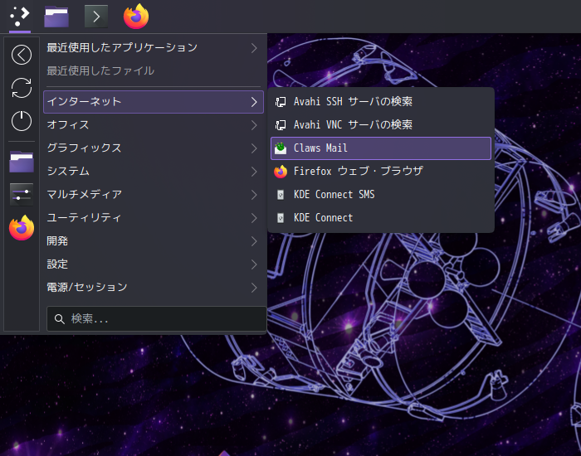This screenshot has width=581, height=456.
Task: Open 最近使用したアプリケーション submenu
Action: coord(153,48)
